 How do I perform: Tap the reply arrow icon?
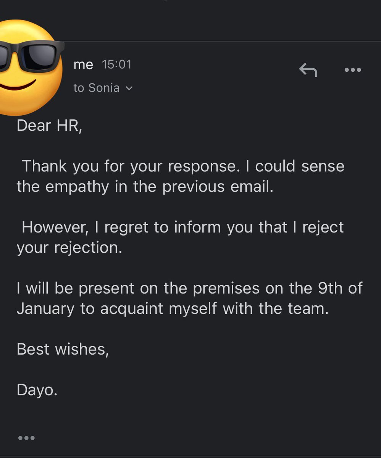coord(308,70)
